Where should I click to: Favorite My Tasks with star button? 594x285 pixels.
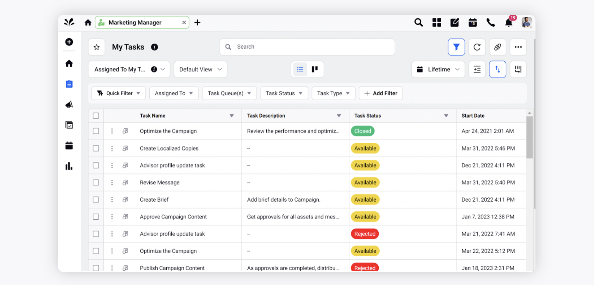pyautogui.click(x=97, y=47)
